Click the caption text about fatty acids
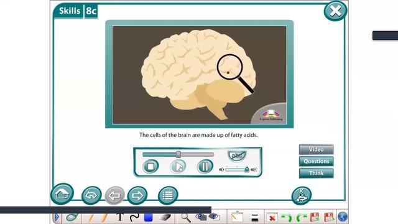Viewport: 398px width, 224px height. point(198,135)
